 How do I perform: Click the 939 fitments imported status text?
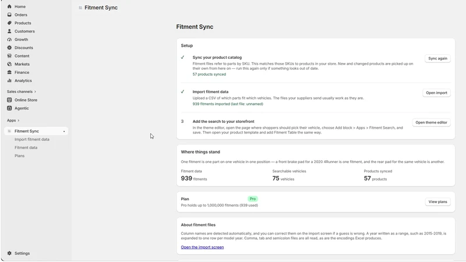pyautogui.click(x=228, y=104)
